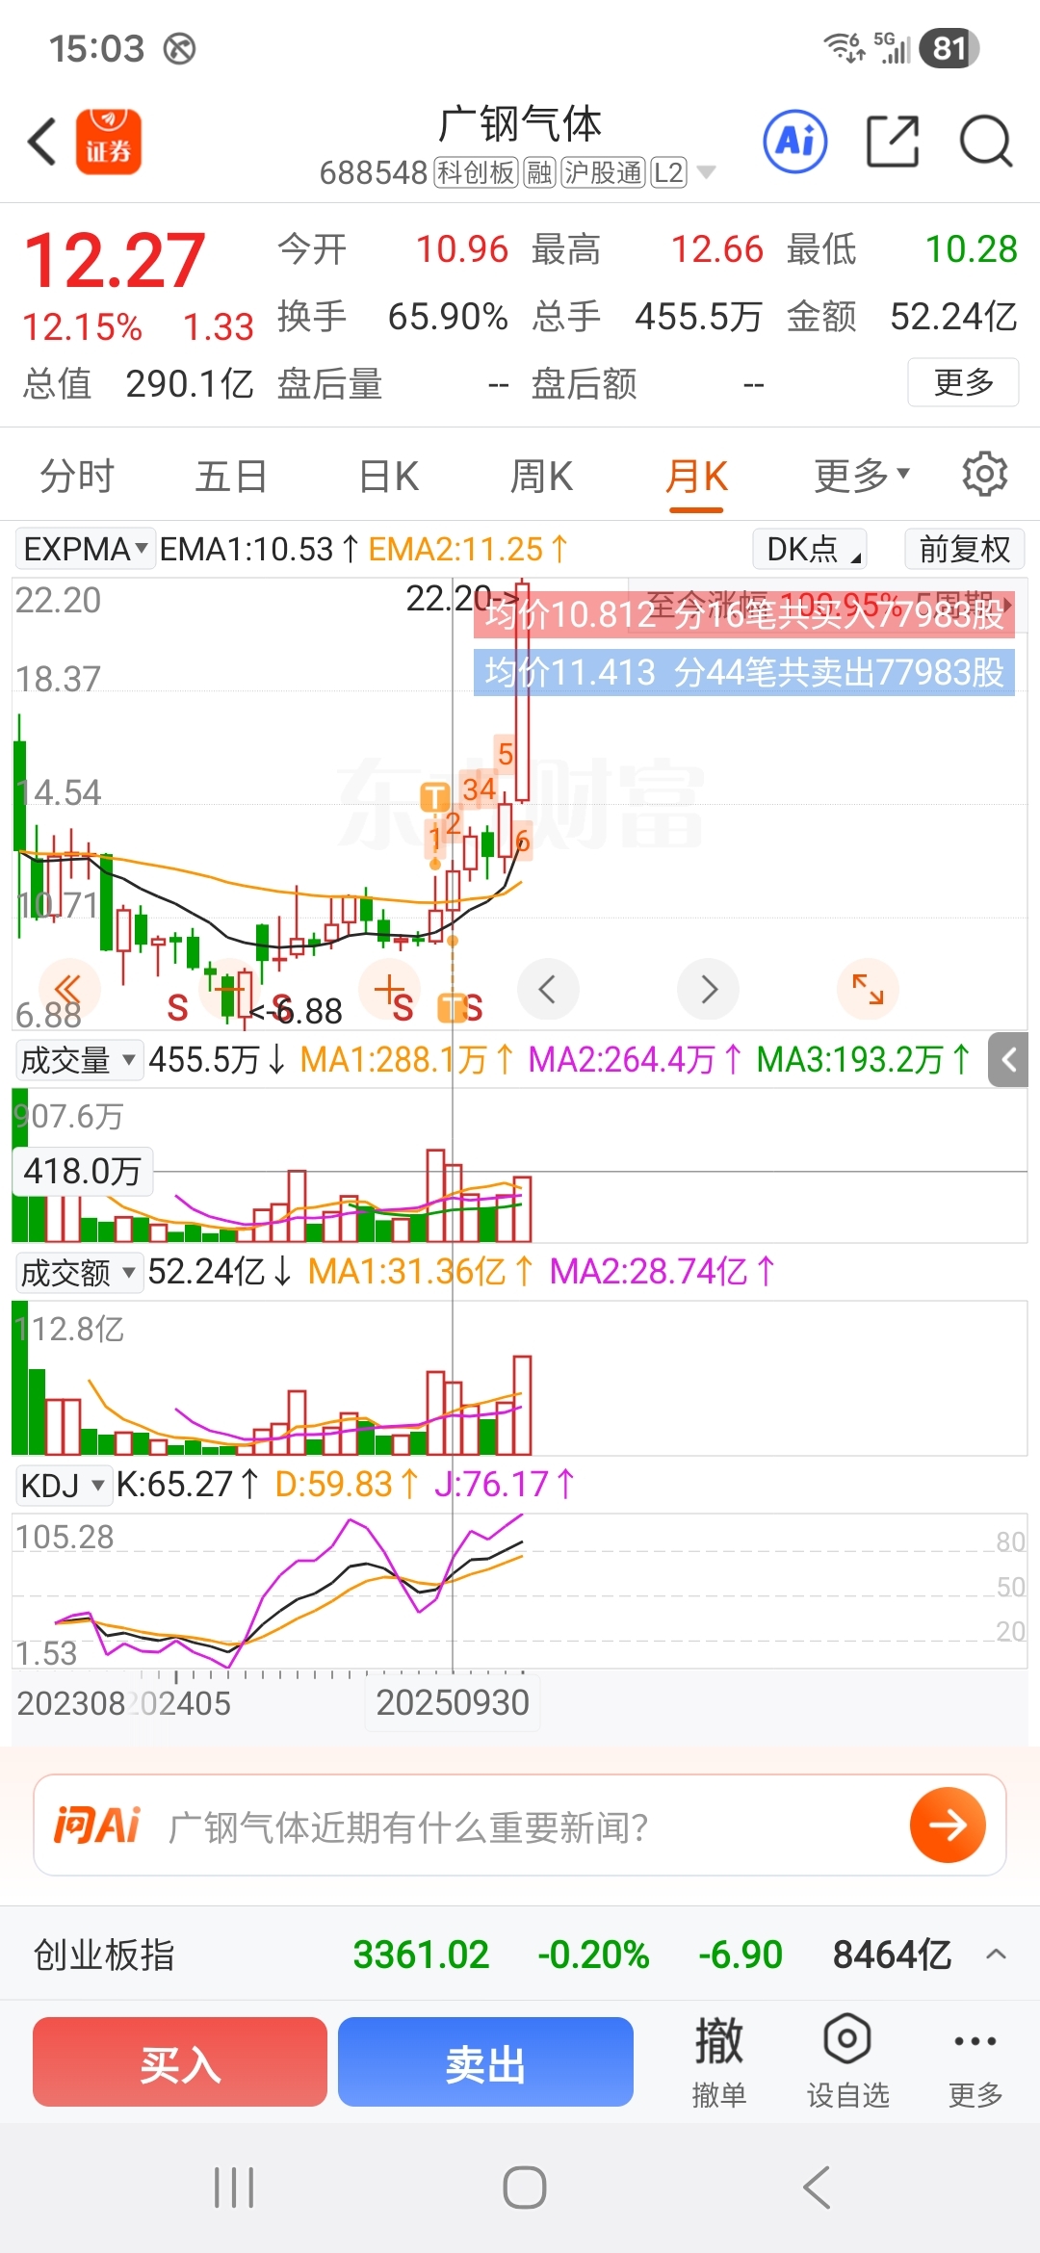
Task: Switch to 分时 tab
Action: tap(77, 475)
